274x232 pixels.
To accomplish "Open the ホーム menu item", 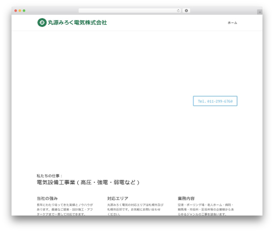I will point(232,22).
